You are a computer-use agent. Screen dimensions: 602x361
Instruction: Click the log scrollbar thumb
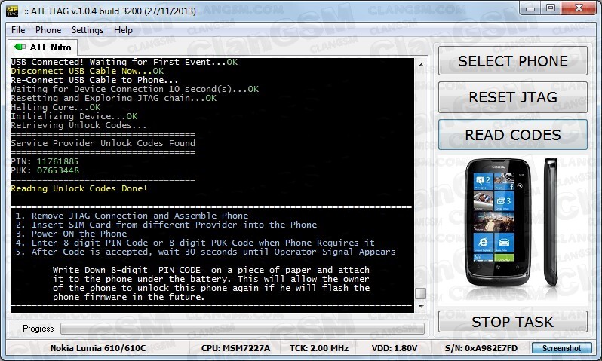click(x=421, y=293)
